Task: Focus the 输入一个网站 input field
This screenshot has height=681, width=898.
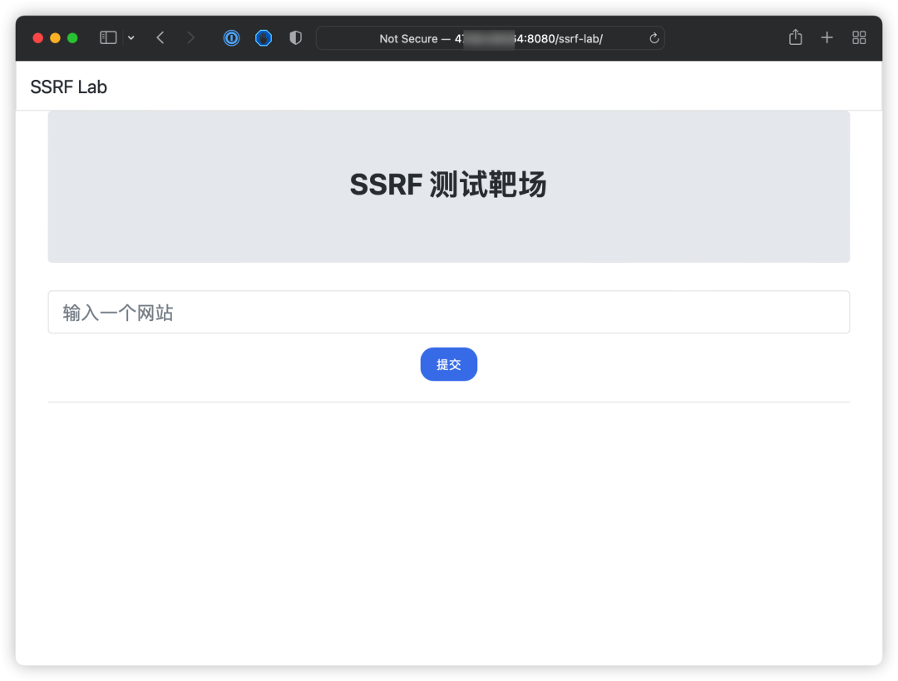Action: [449, 312]
